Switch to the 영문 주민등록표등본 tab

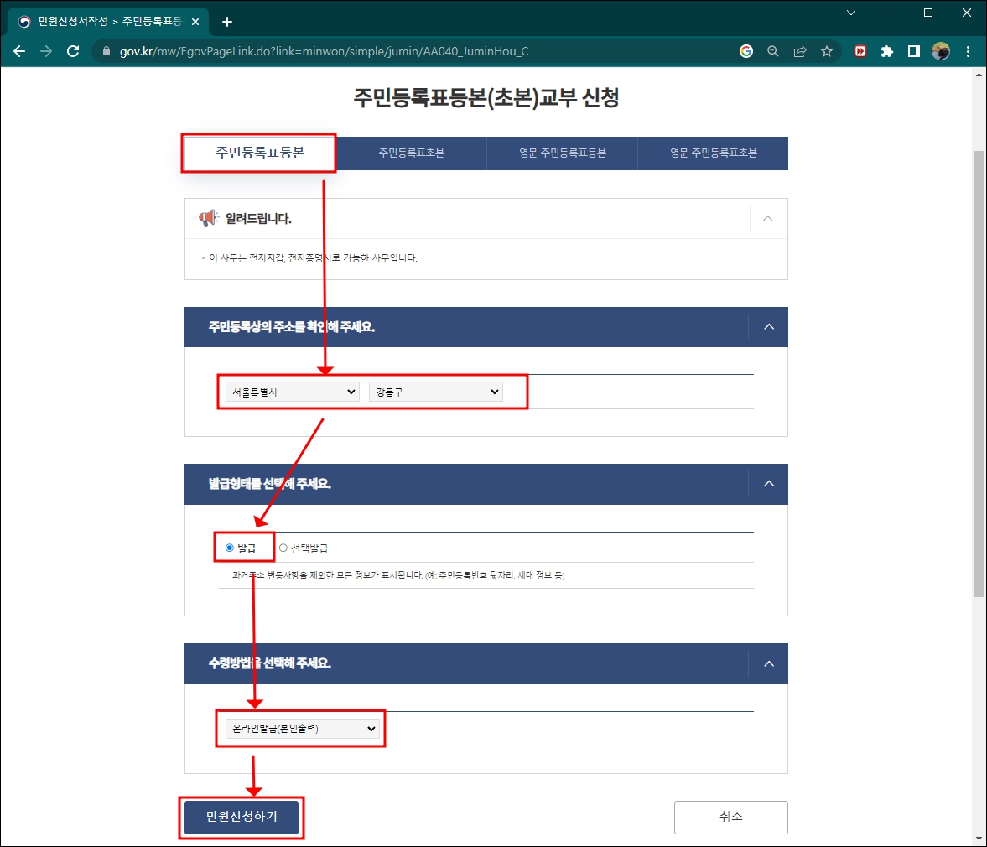[561, 153]
